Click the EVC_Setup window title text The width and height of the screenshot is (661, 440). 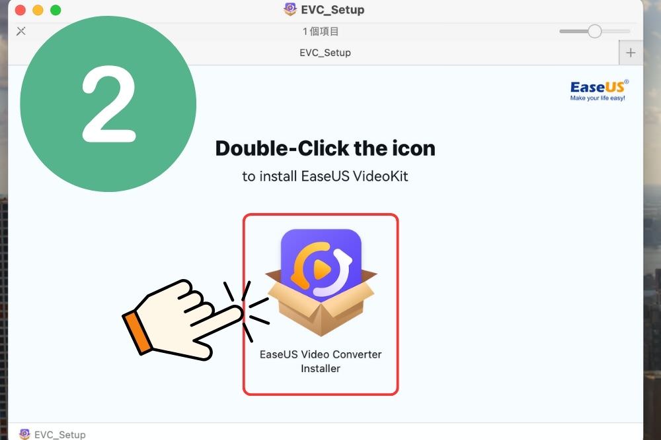click(332, 10)
